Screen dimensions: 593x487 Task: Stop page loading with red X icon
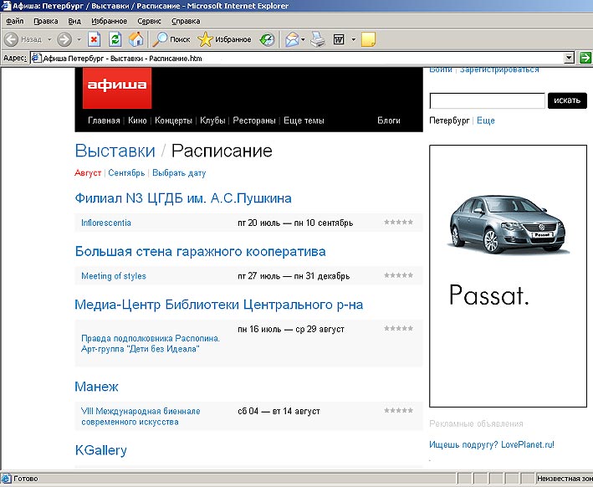pos(95,39)
